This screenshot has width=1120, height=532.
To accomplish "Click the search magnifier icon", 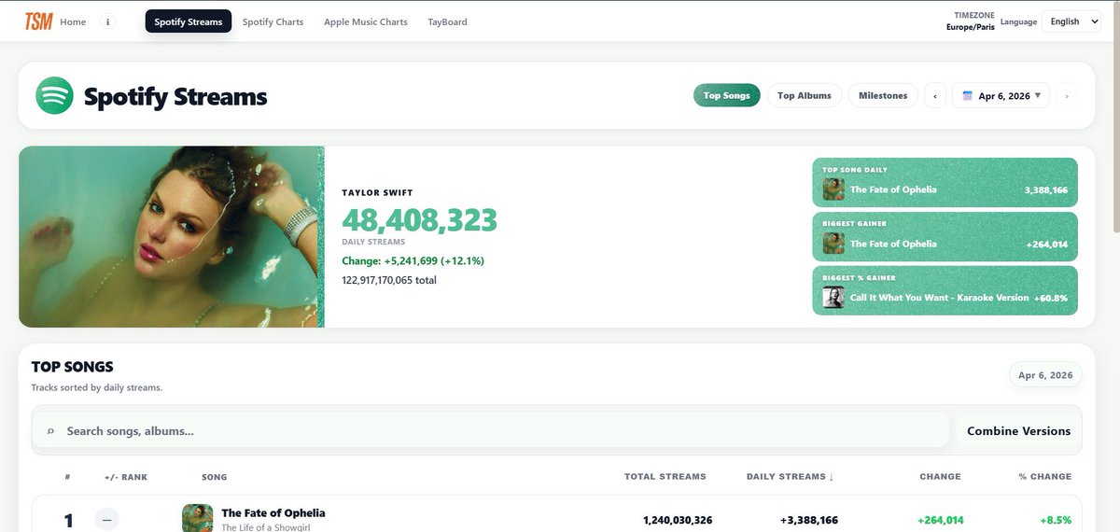I will tap(49, 431).
